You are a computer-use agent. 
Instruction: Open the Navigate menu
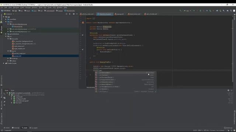[x=16, y=7]
